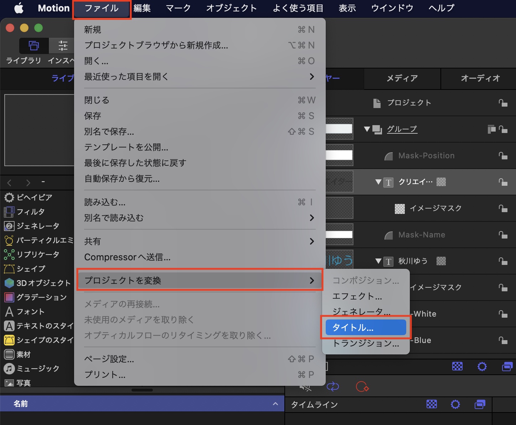Choose ジェネレータ… in the submenu

pyautogui.click(x=366, y=312)
